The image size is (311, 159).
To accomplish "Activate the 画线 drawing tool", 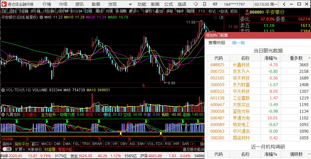I will tap(191, 11).
